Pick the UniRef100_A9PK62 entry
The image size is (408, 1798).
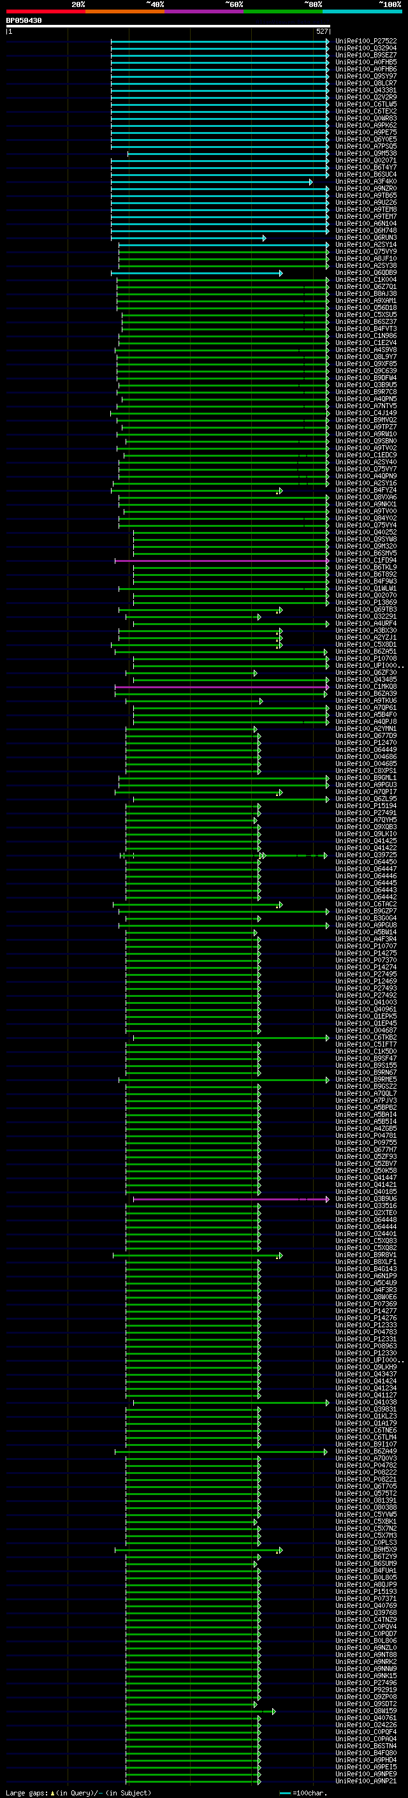[x=366, y=125]
